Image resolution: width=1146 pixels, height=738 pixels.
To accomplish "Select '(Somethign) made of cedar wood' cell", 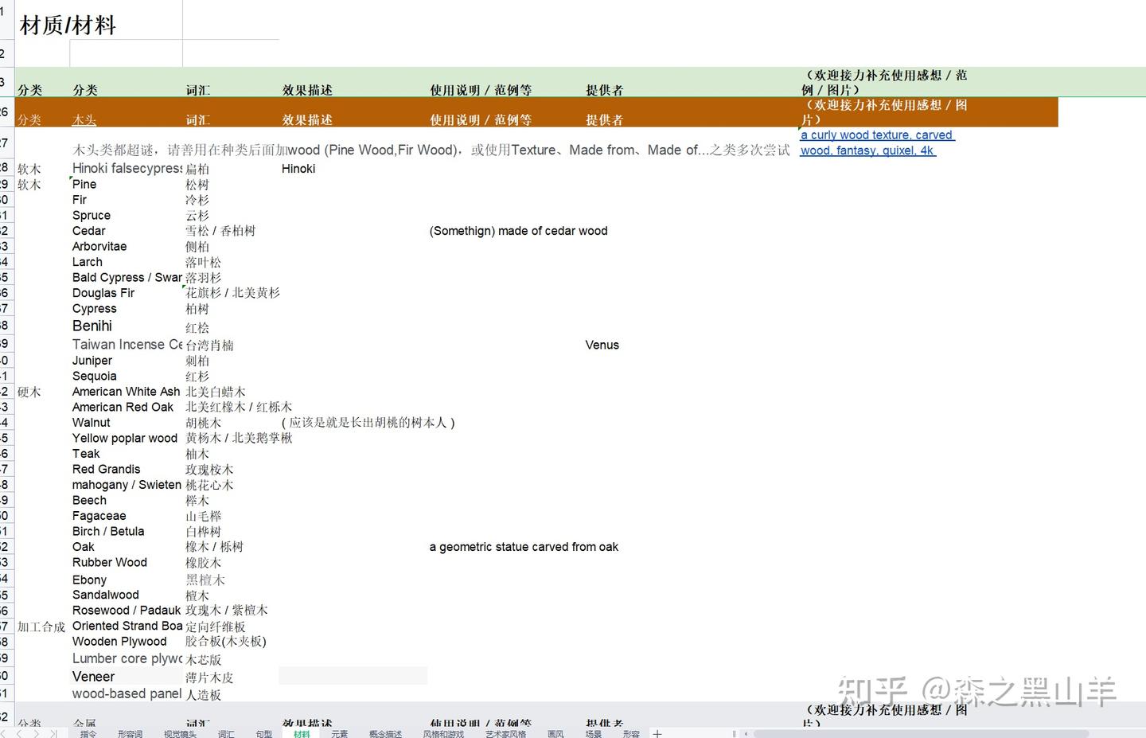I will click(x=518, y=231).
